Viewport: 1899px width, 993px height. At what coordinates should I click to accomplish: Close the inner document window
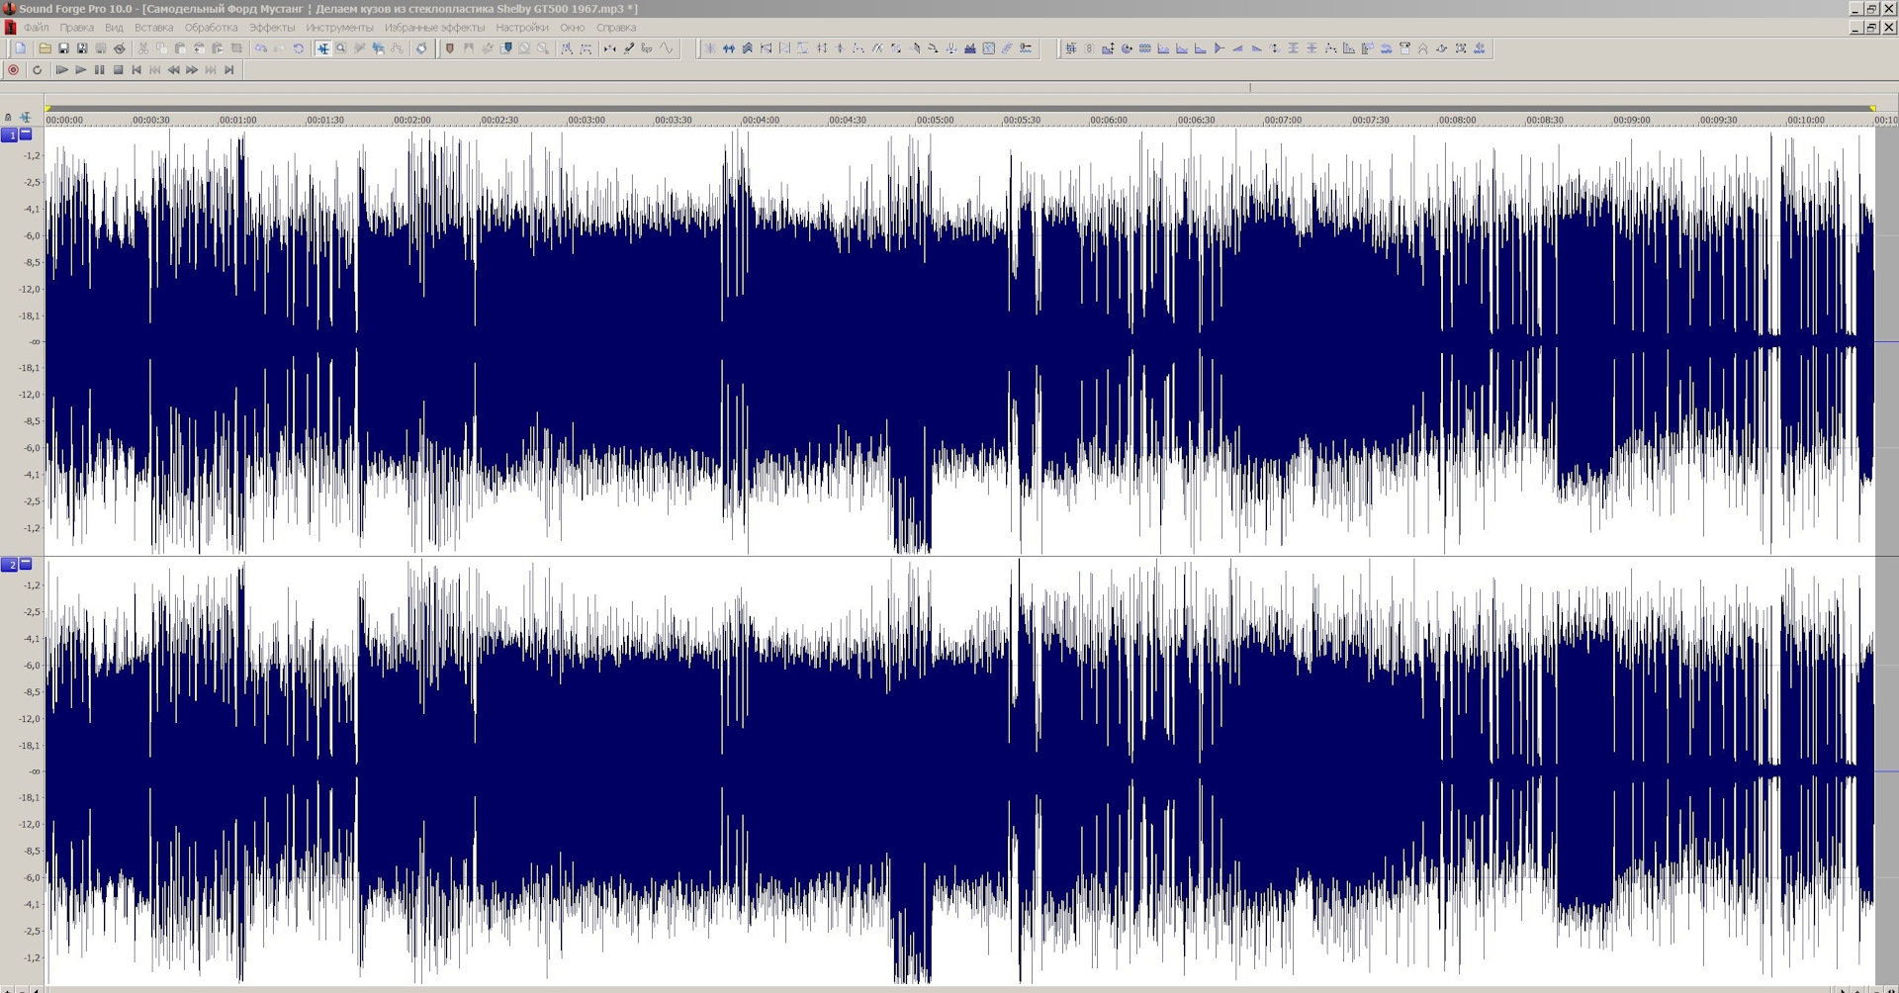click(x=1888, y=28)
